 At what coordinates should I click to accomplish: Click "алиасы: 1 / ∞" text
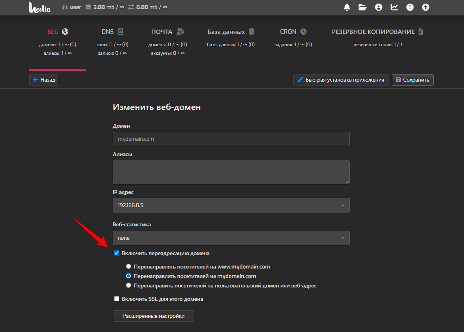click(58, 53)
